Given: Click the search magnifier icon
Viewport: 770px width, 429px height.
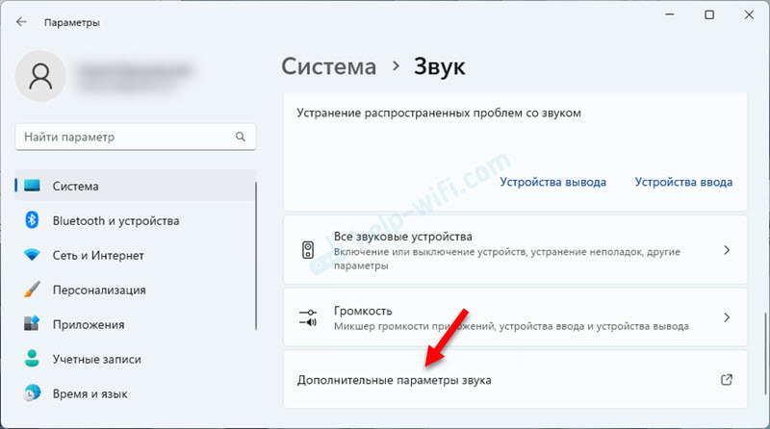Looking at the screenshot, I should point(242,138).
